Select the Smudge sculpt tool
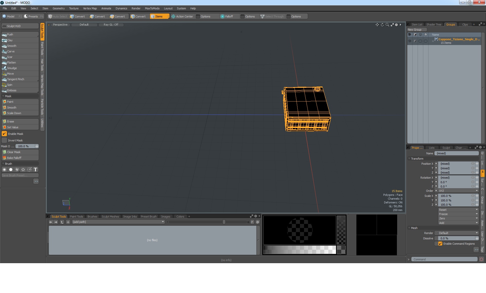The height and width of the screenshot is (293, 486). point(20,68)
